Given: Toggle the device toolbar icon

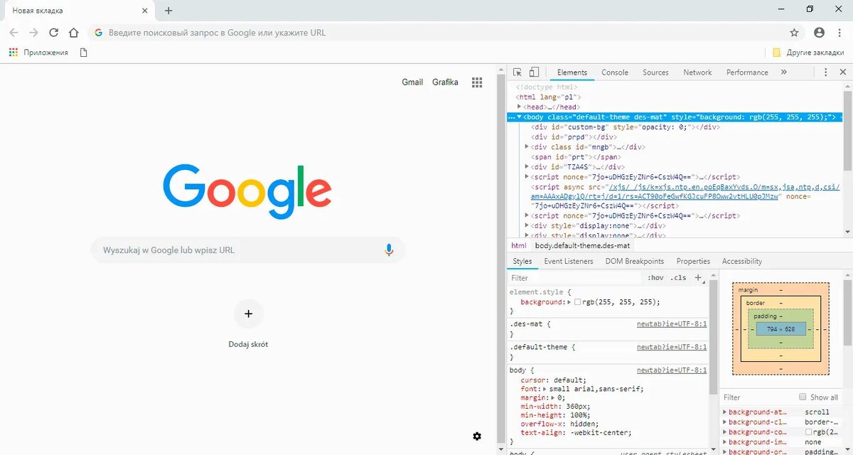Looking at the screenshot, I should pos(534,73).
